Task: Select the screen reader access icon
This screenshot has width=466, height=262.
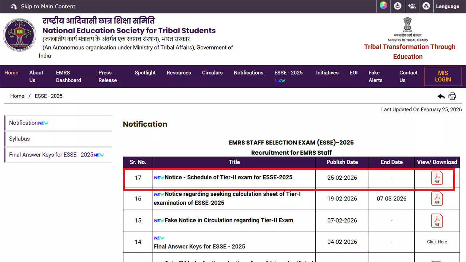Action: click(412, 6)
